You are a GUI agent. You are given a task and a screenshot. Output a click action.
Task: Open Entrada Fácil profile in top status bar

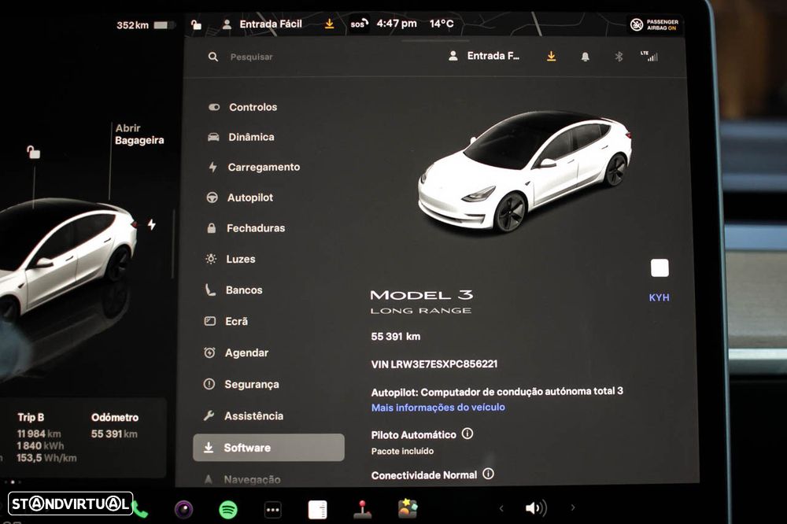click(262, 24)
